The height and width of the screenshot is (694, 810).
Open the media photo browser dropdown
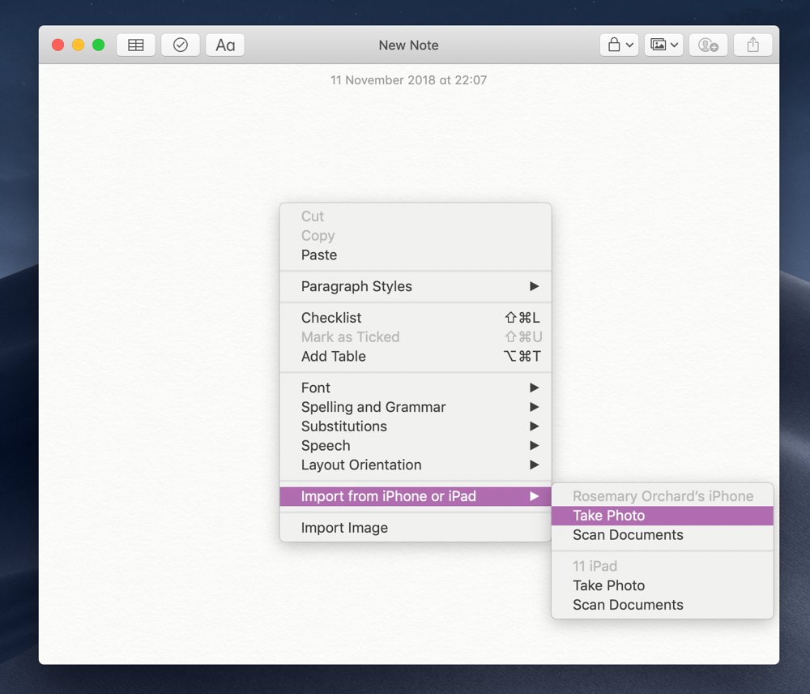664,45
